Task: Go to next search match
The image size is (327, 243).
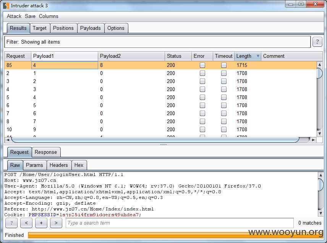Action: (x=56, y=223)
